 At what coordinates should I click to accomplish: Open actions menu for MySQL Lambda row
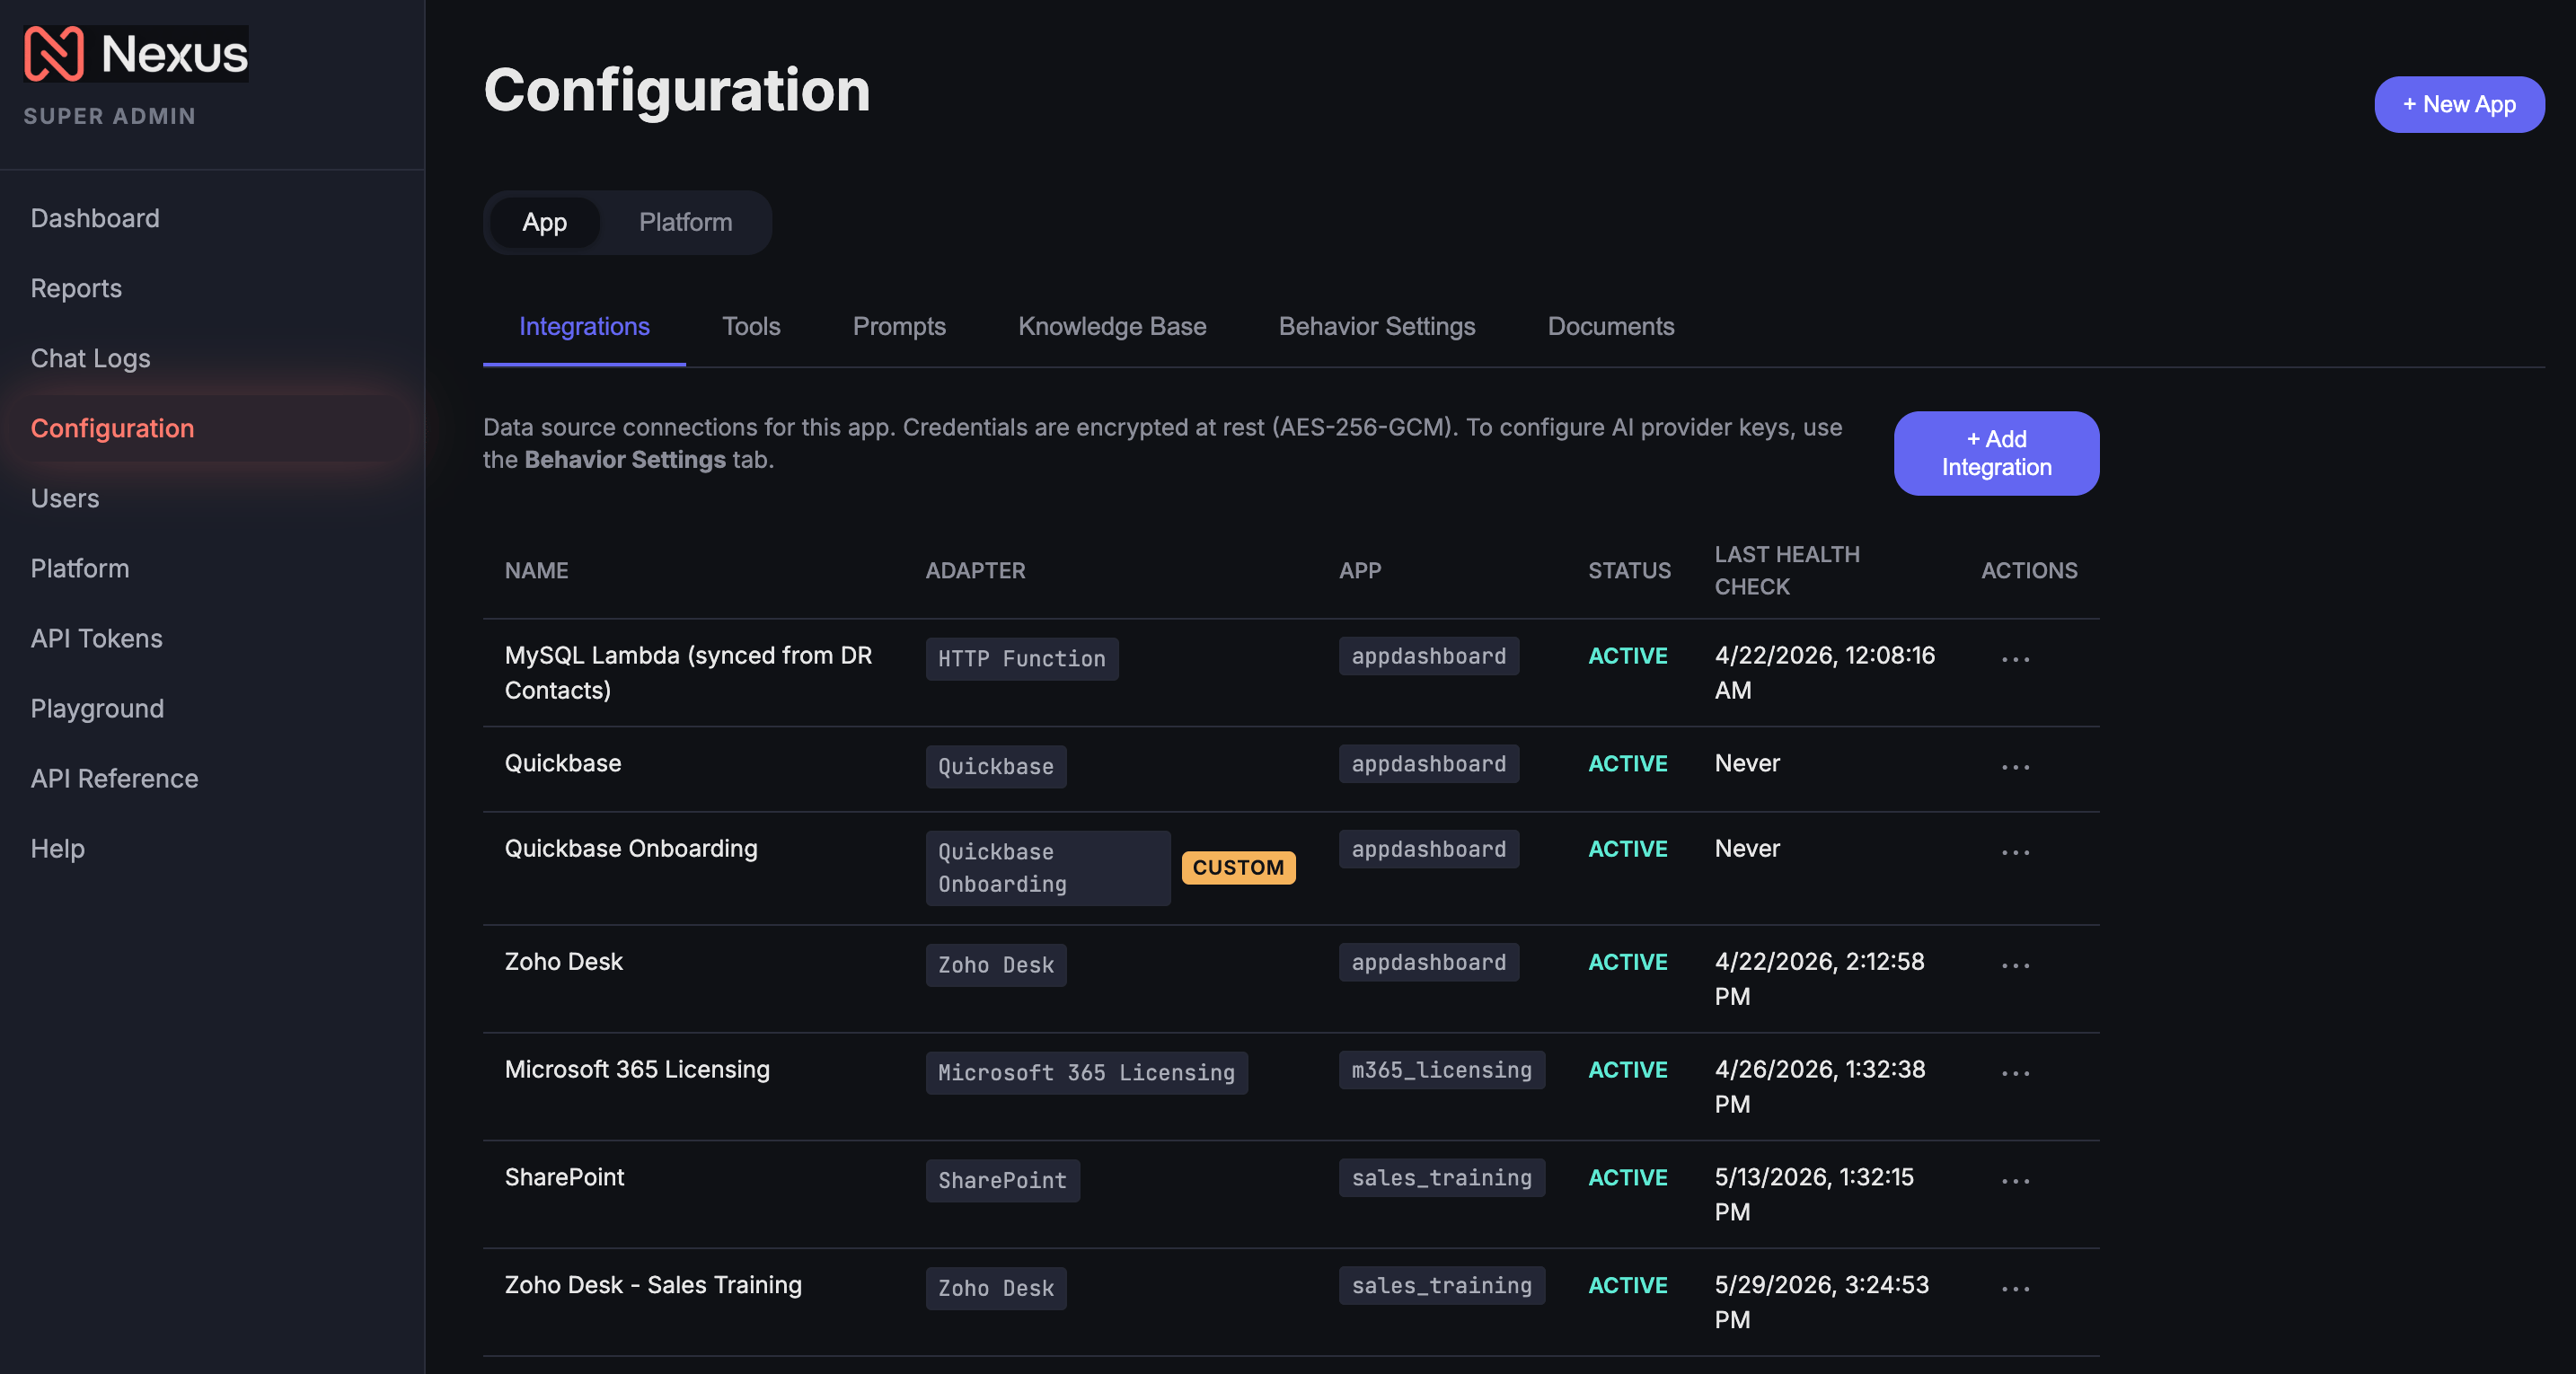click(x=2015, y=659)
